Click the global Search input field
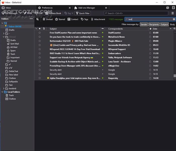Screen dimensions: 176x151 pos(136,13)
